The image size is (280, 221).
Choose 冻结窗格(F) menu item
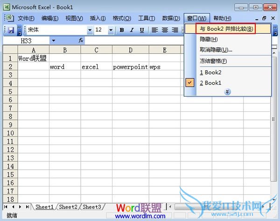pyautogui.click(x=228, y=61)
